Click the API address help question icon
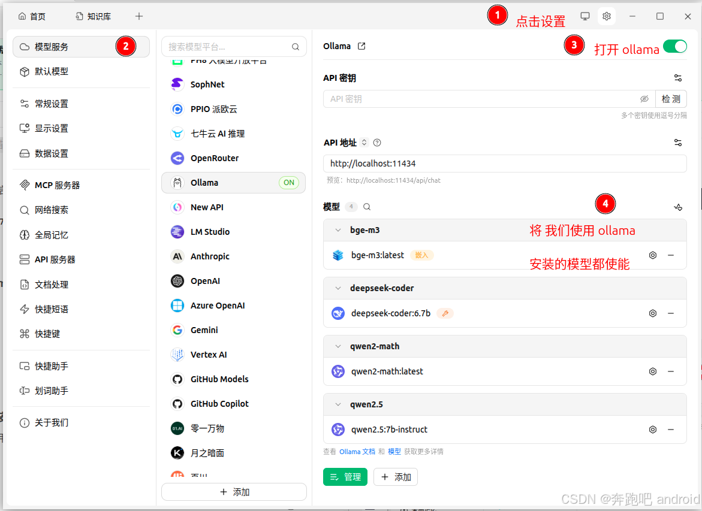Image resolution: width=702 pixels, height=511 pixels. (377, 143)
